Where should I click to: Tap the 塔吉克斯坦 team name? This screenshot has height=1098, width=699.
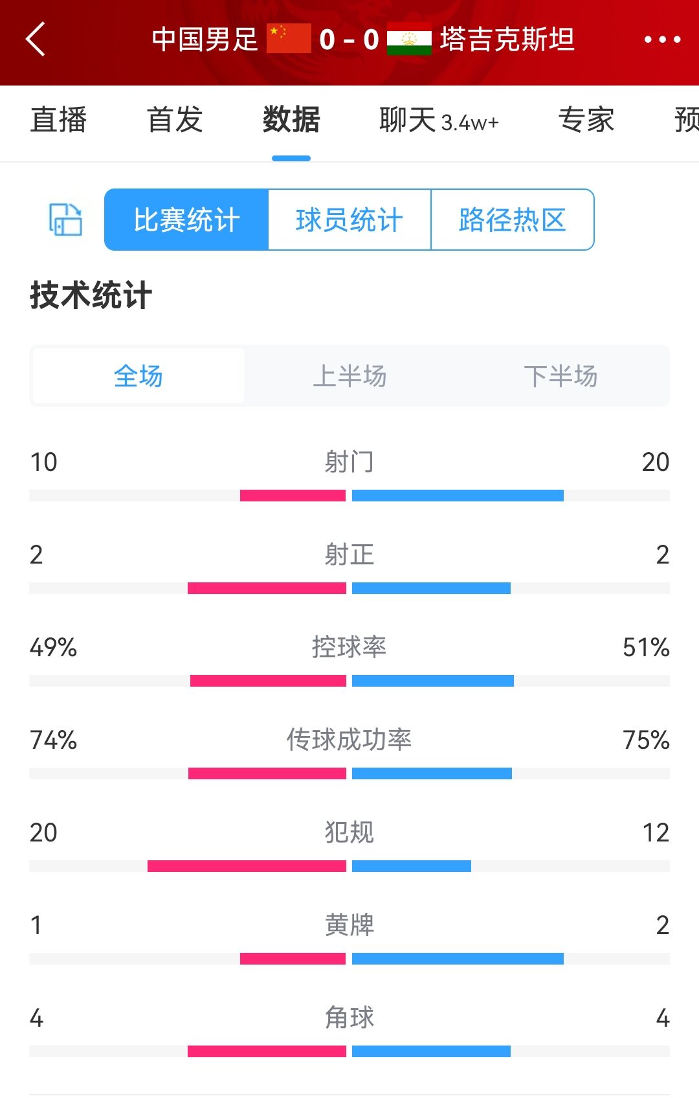click(507, 40)
